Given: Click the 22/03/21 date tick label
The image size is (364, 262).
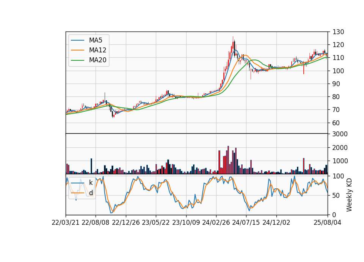Looking at the screenshot, I should pyautogui.click(x=66, y=223).
